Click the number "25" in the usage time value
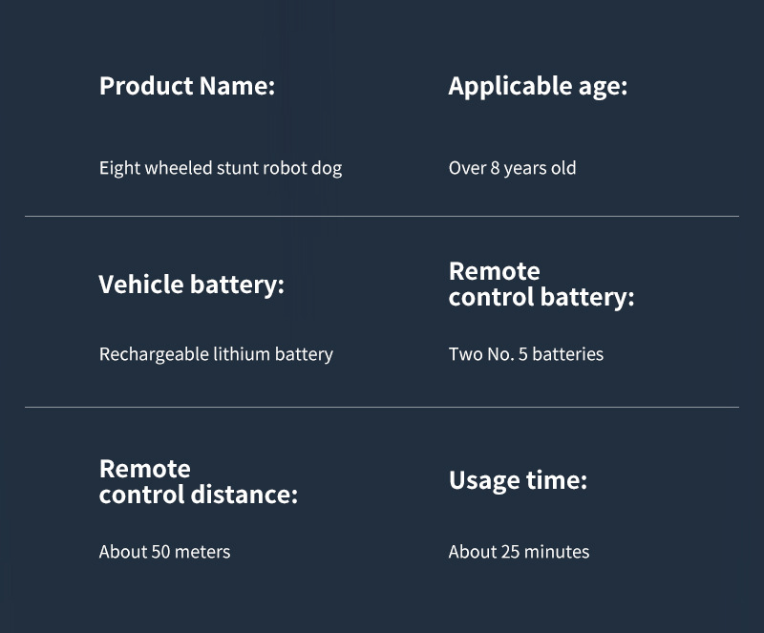The height and width of the screenshot is (633, 764). (513, 552)
